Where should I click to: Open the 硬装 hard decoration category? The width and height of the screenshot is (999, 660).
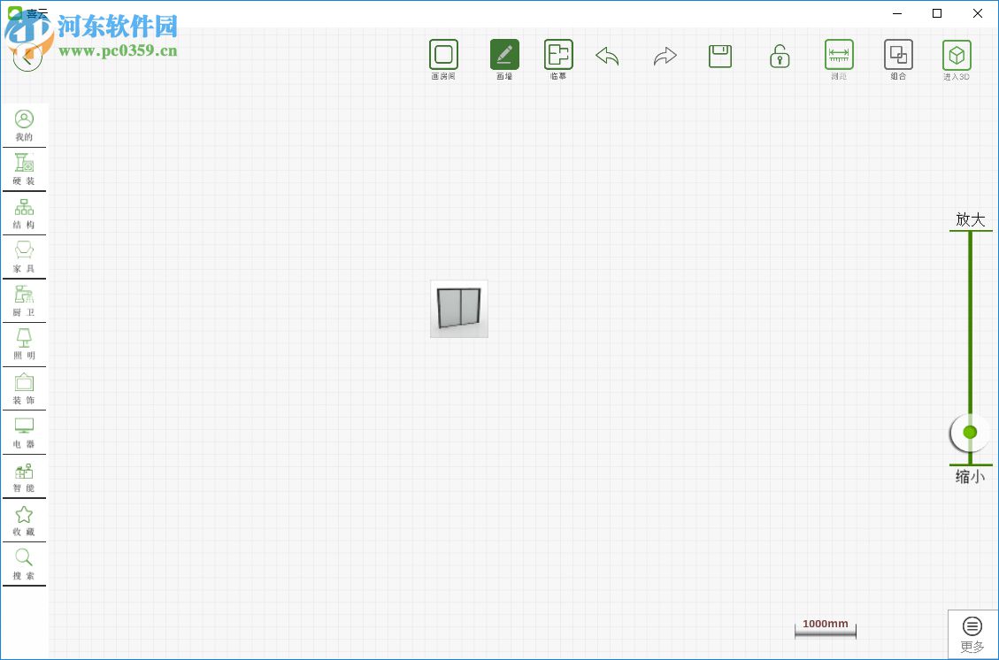[x=24, y=170]
